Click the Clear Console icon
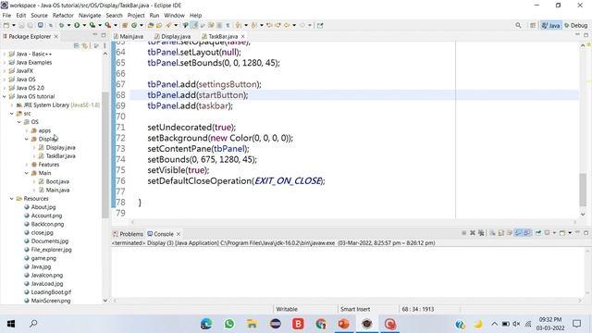Image resolution: width=592 pixels, height=333 pixels. point(493,233)
